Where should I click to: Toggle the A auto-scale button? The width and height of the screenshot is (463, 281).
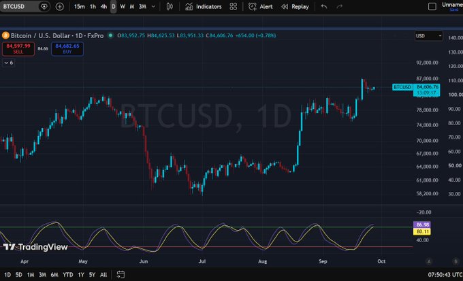coord(429,261)
